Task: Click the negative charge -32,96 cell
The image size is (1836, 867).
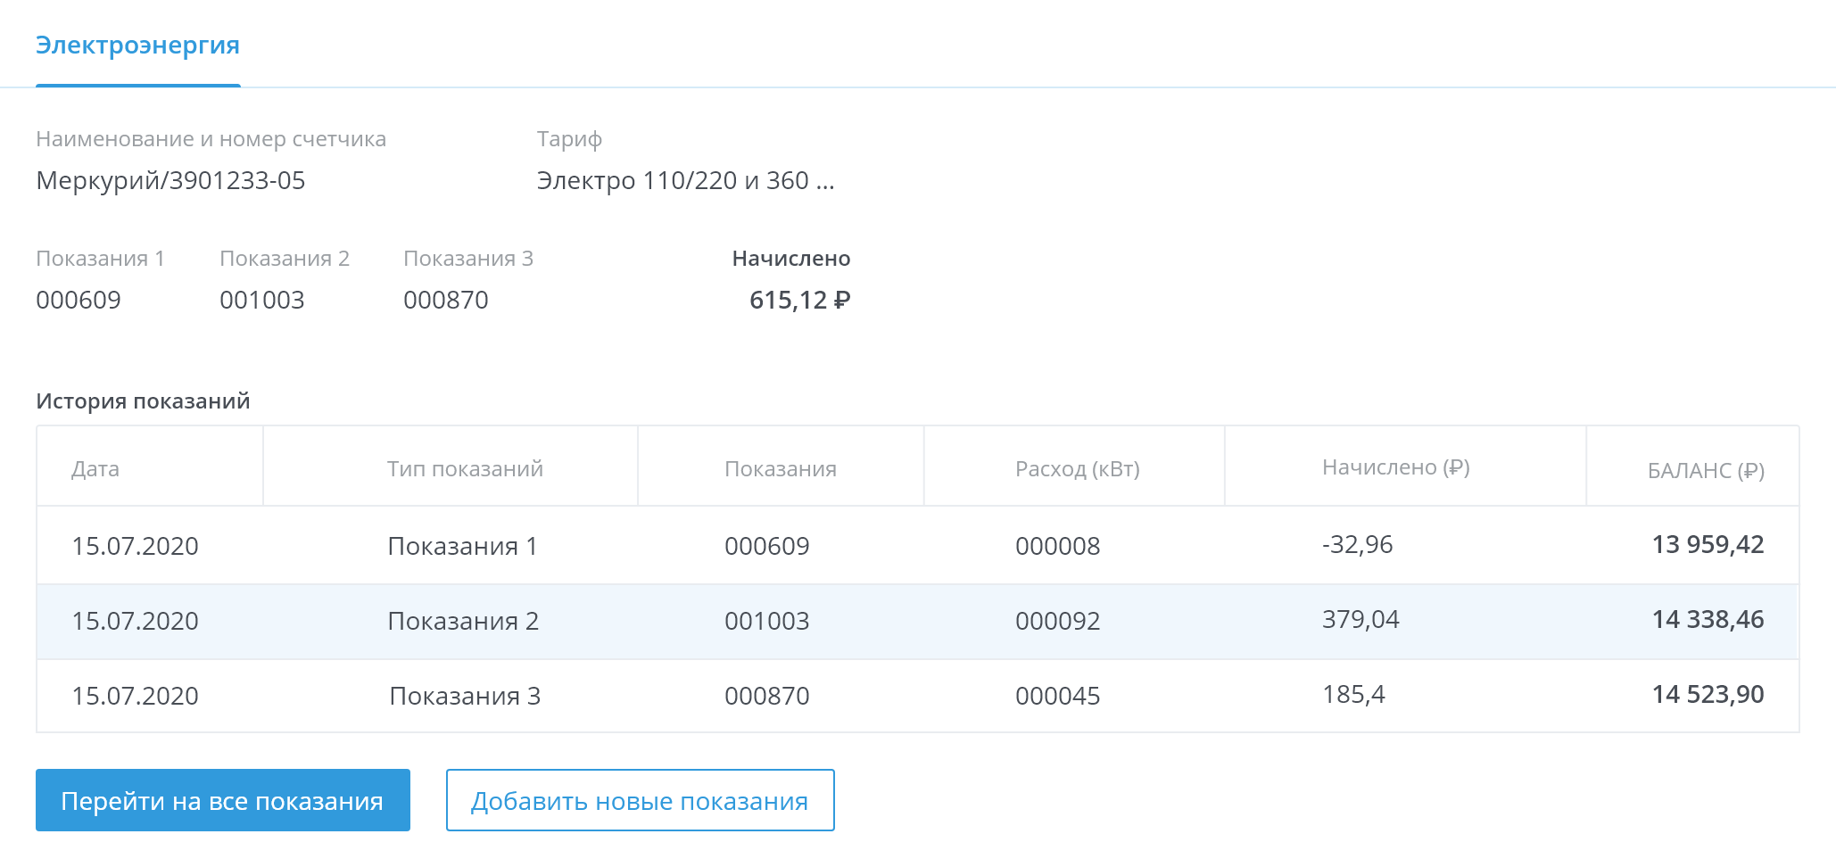Action: pyautogui.click(x=1357, y=545)
